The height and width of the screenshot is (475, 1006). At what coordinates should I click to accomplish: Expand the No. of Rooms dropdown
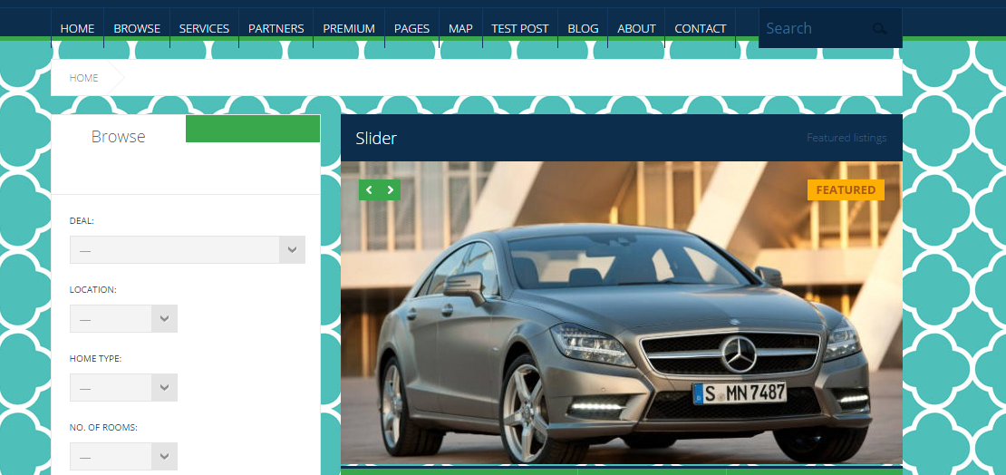(123, 456)
